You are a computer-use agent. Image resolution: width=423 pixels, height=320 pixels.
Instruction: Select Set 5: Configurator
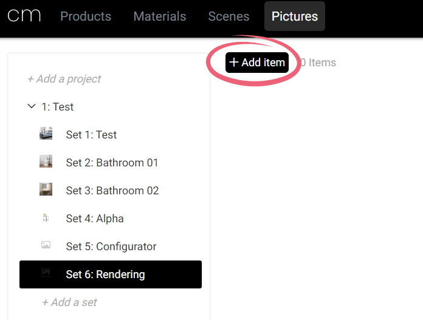point(111,247)
